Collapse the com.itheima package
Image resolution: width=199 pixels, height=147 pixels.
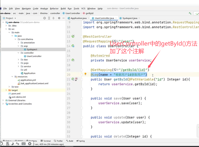click(x=15, y=39)
